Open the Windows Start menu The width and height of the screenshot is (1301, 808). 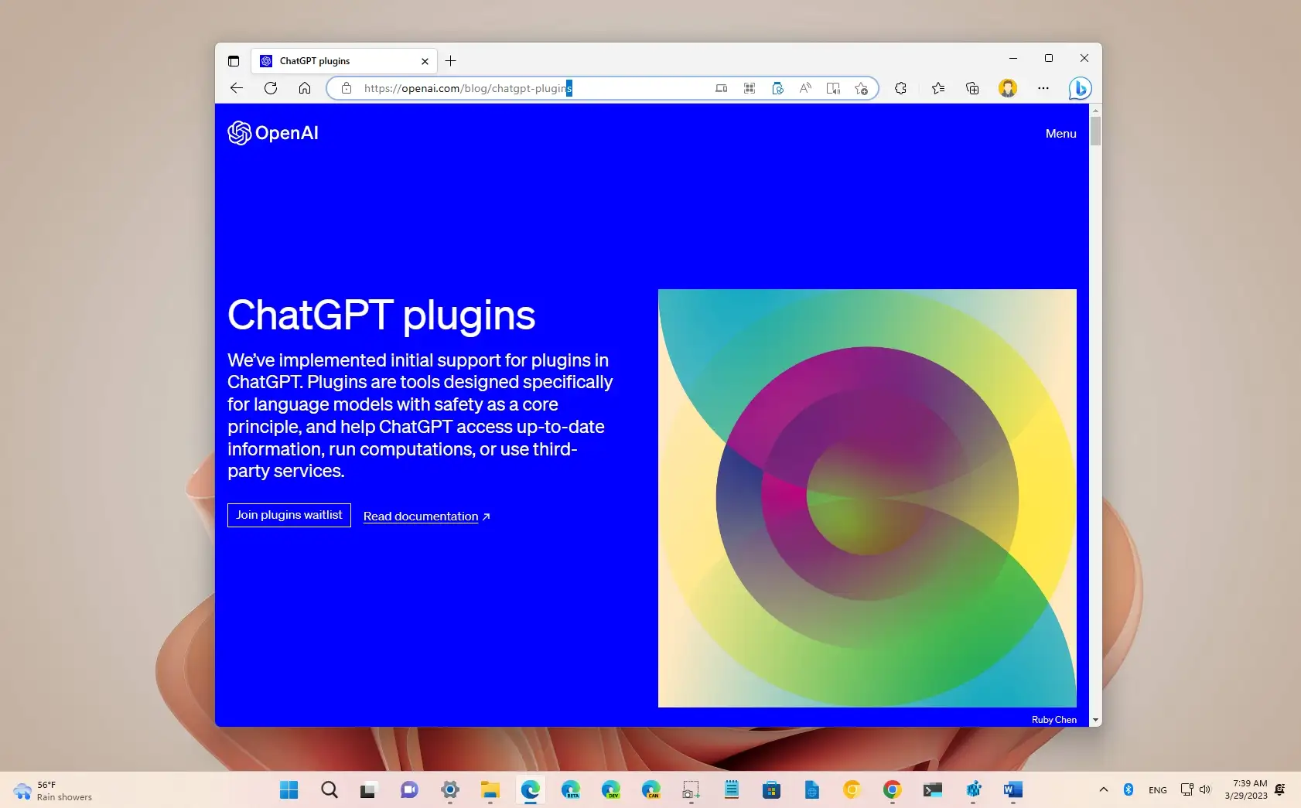[289, 789]
